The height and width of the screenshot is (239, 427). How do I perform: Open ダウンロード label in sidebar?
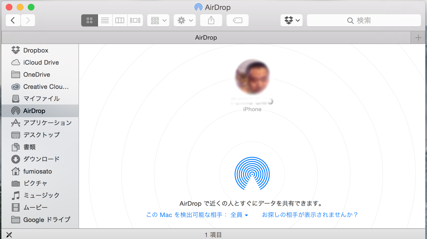(x=42, y=159)
